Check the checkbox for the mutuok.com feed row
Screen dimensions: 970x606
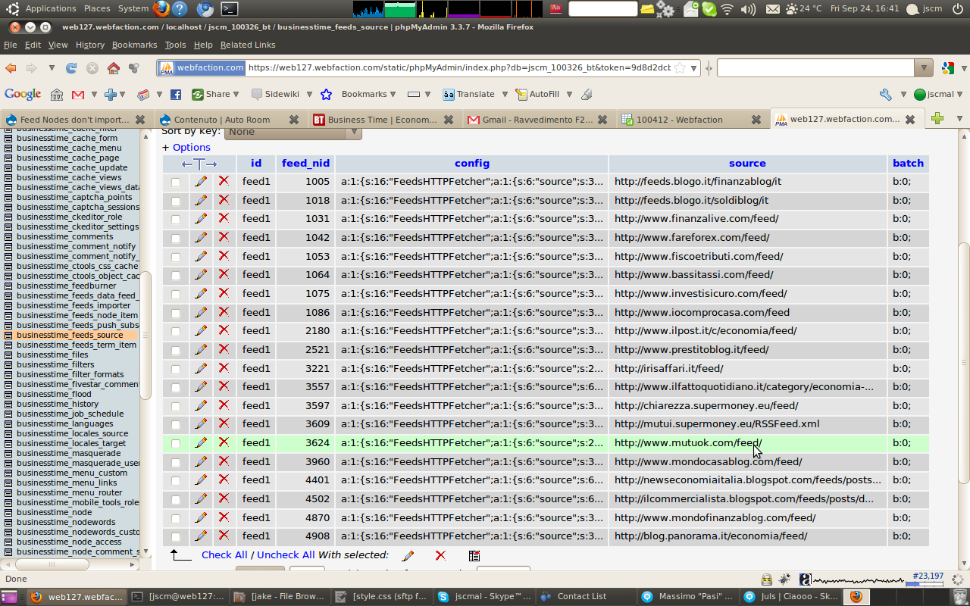[x=175, y=442]
